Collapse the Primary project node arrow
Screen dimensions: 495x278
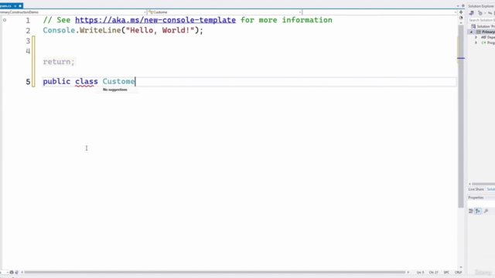click(471, 32)
